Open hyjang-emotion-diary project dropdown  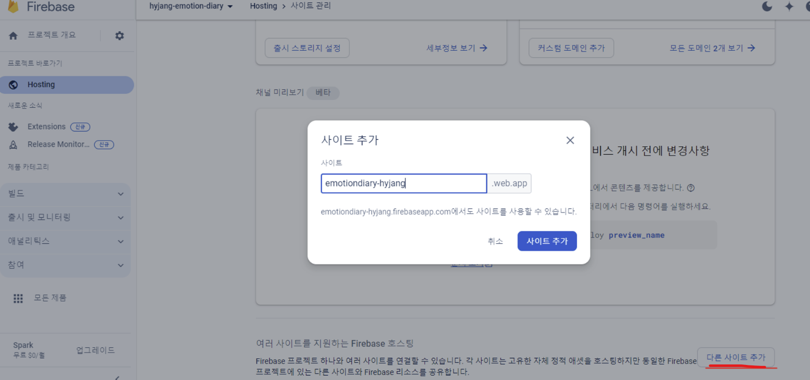191,6
